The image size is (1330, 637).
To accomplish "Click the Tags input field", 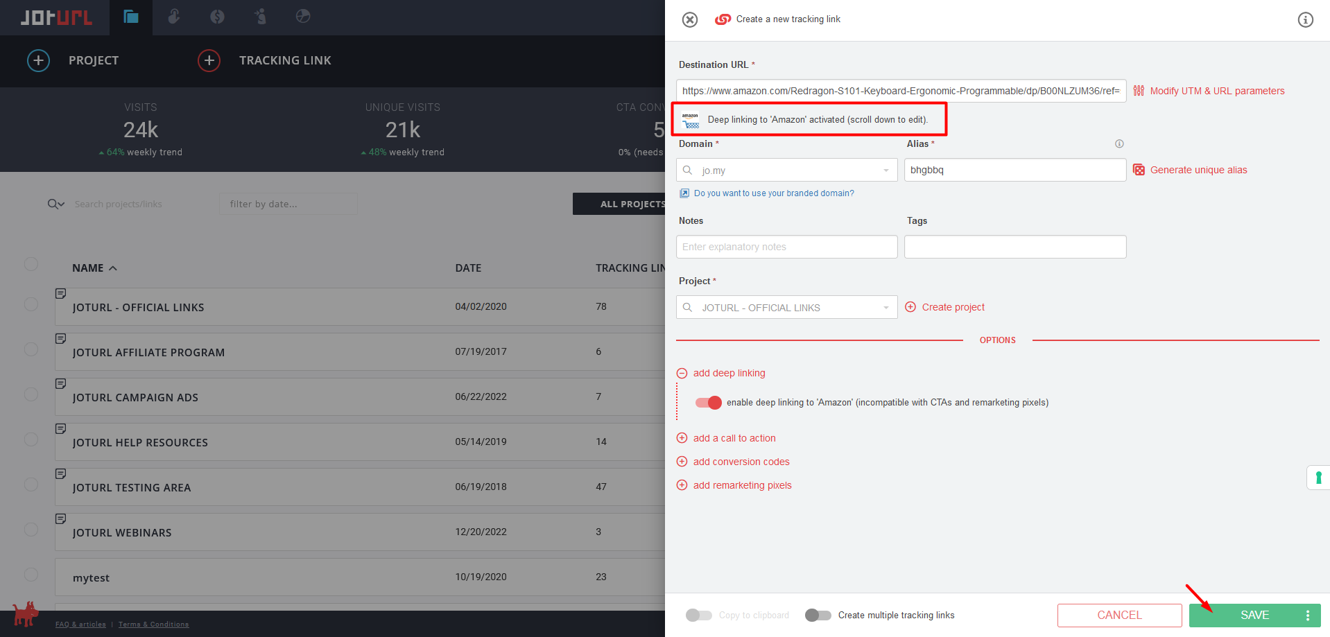I will [x=1015, y=247].
